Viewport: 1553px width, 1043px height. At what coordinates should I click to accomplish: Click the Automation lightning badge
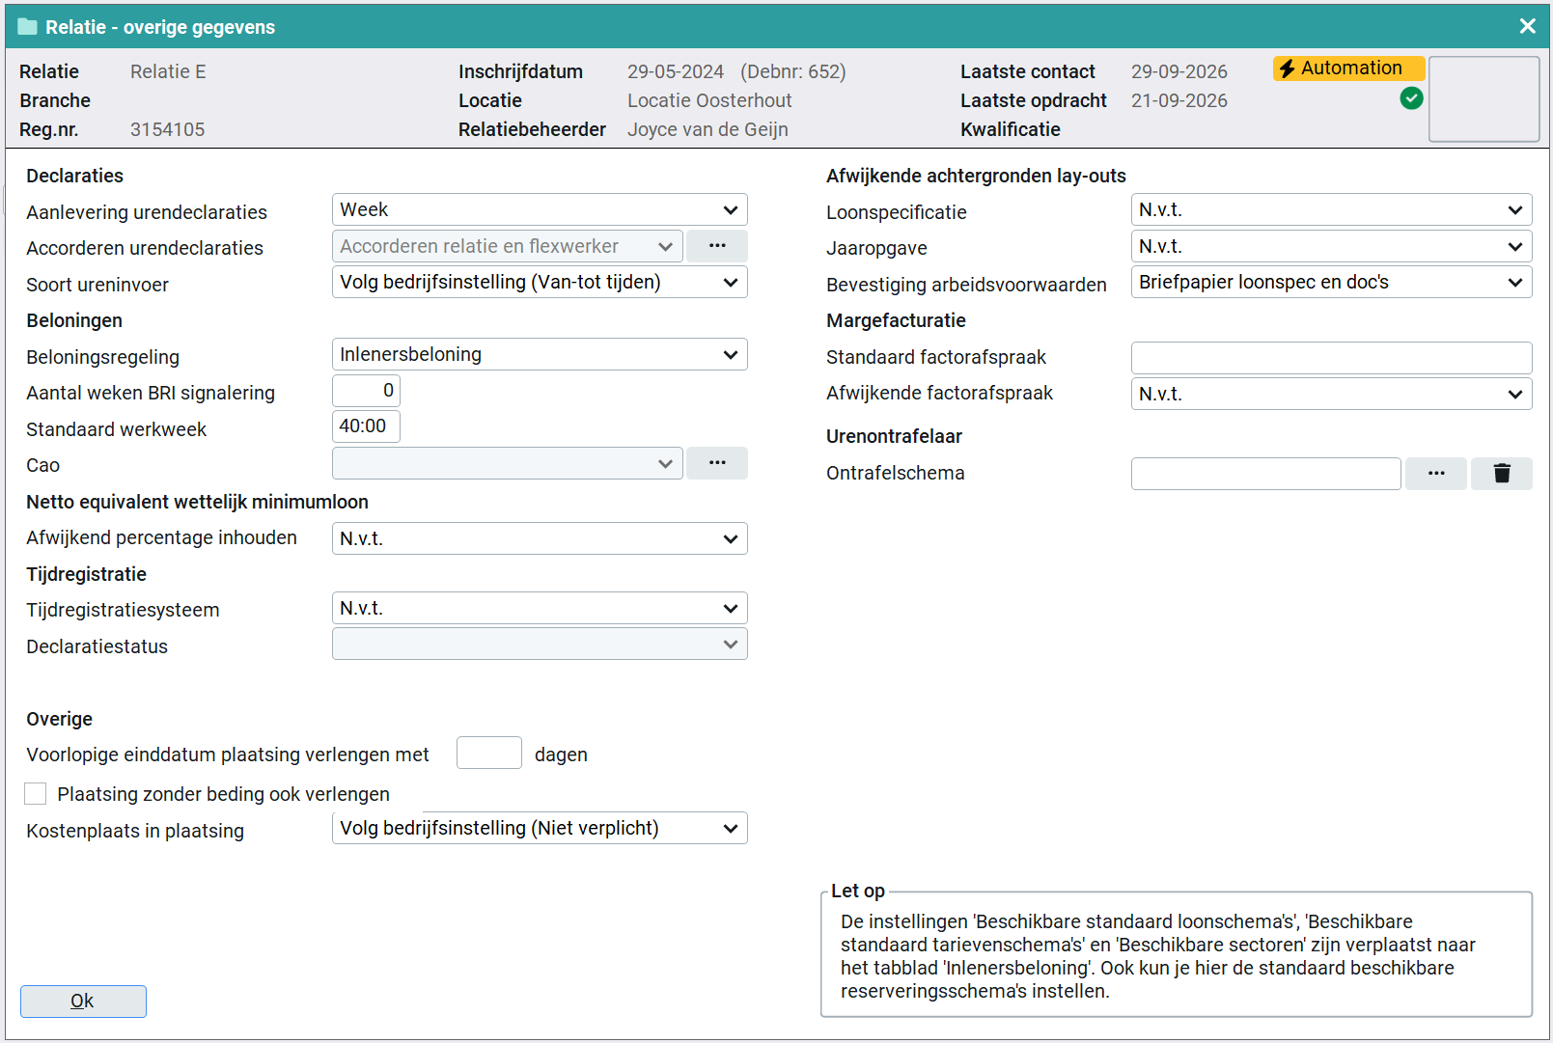[x=1348, y=69]
